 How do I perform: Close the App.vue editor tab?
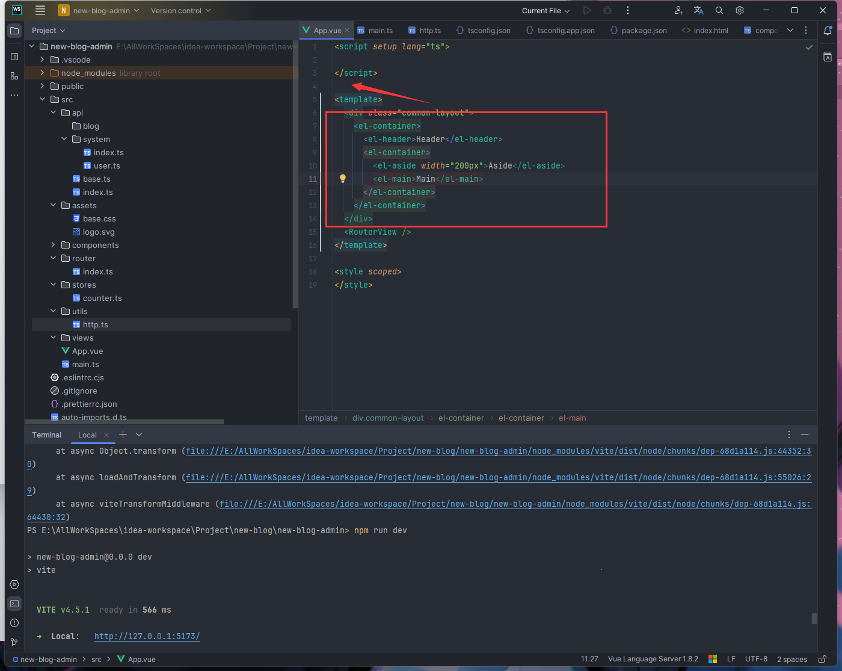click(x=347, y=30)
